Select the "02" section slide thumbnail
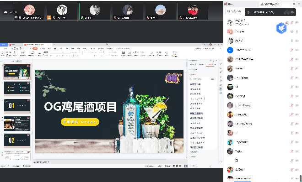The width and height of the screenshot is (302, 182). point(17,141)
